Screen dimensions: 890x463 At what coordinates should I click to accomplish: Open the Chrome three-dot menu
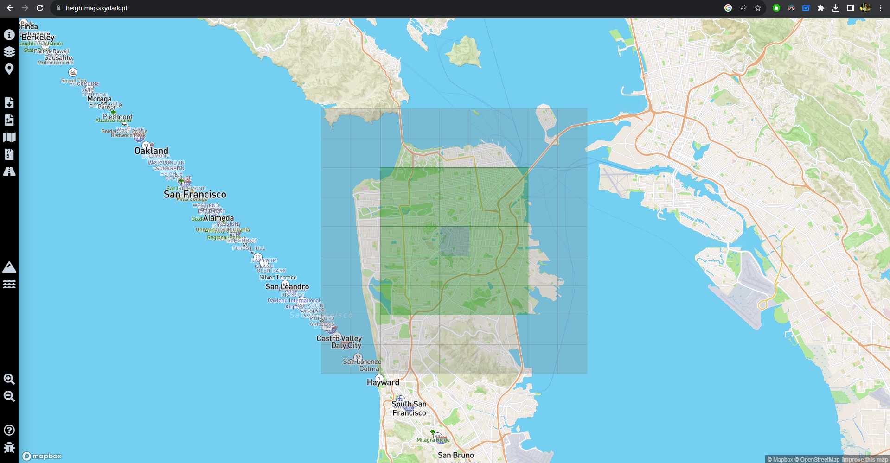pos(881,8)
